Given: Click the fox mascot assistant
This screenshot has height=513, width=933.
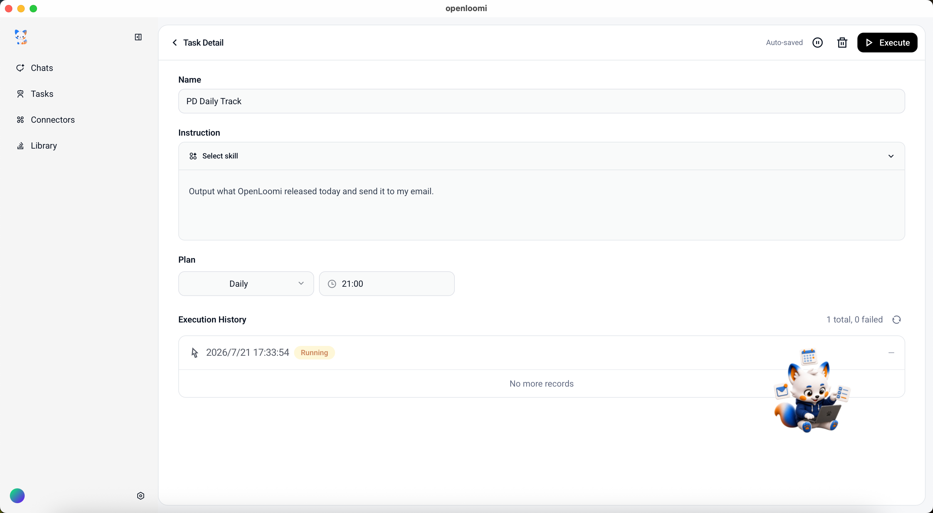Looking at the screenshot, I should [x=811, y=391].
